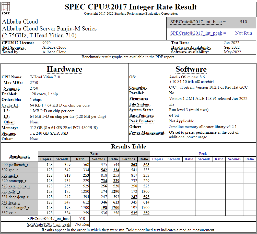Image resolution: width=257 pixels, height=234 pixels.
Task: Click the file system value 'xfs'
Action: 172,104
